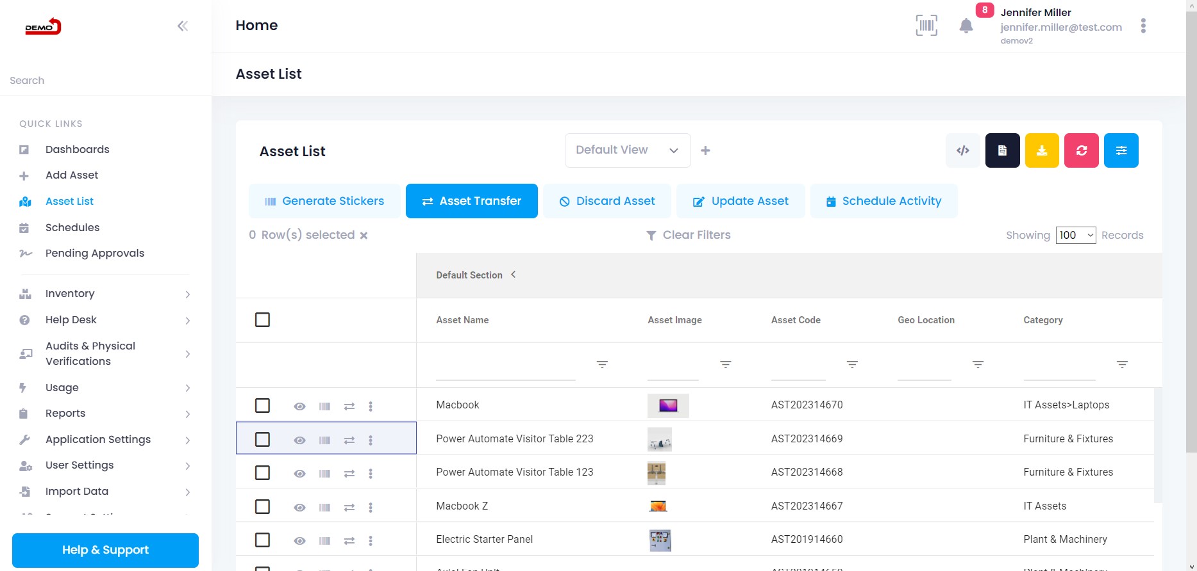
Task: Click the yellow download icon button
Action: (x=1042, y=150)
